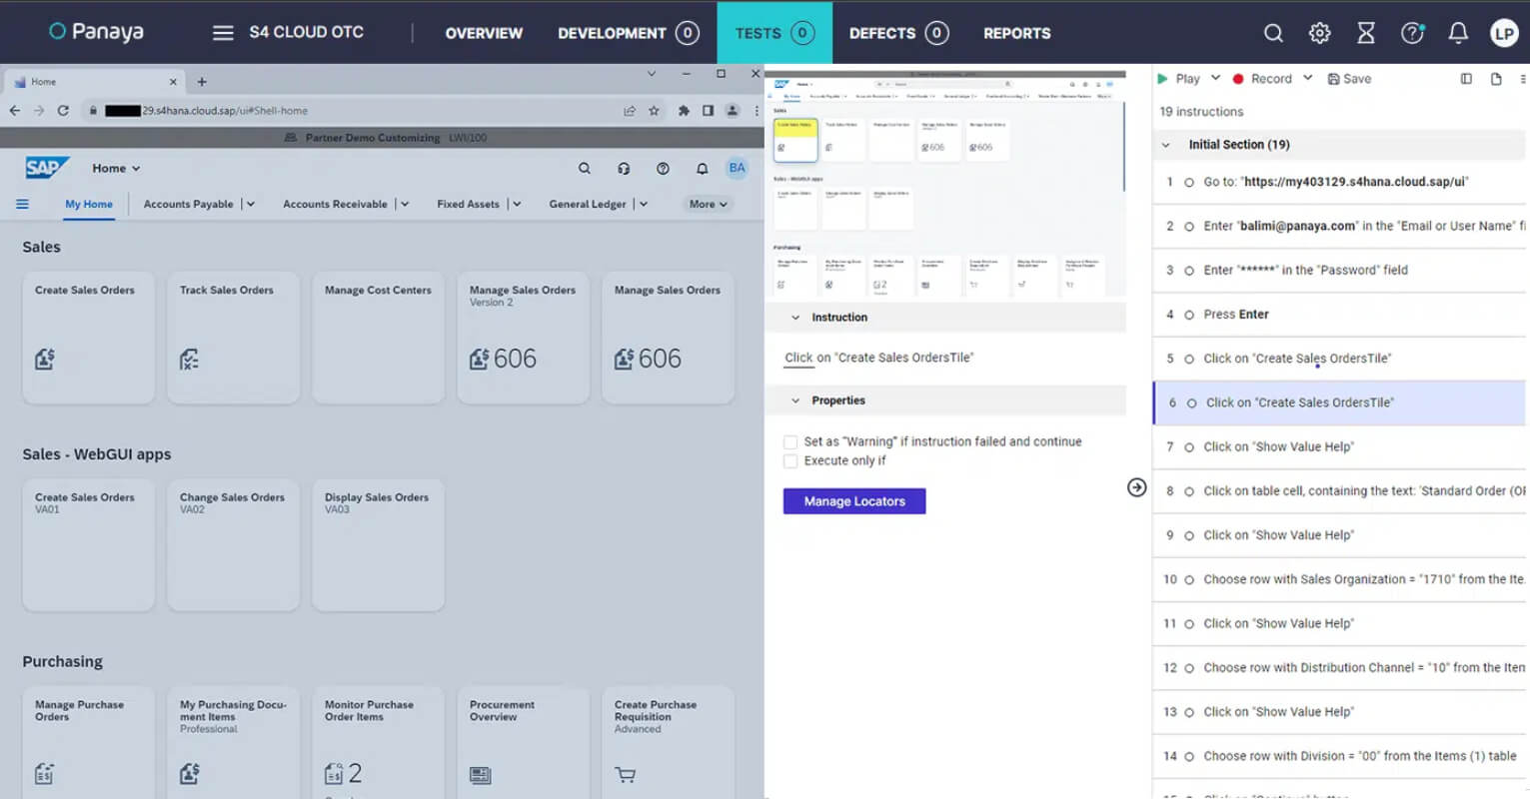Open the Panaya hamburger menu

[x=223, y=33]
